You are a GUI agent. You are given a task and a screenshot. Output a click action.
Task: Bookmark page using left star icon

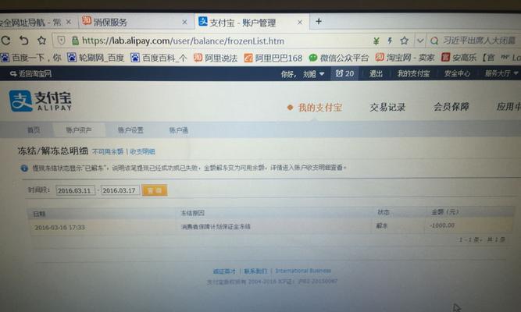pos(41,41)
